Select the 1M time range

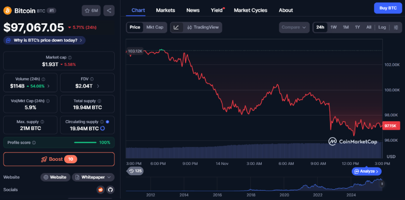coord(346,27)
